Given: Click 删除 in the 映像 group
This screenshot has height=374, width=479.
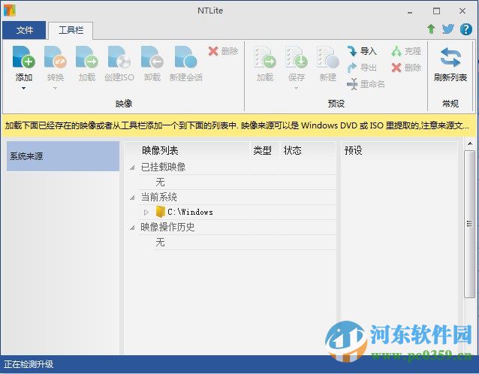Looking at the screenshot, I should tap(223, 51).
